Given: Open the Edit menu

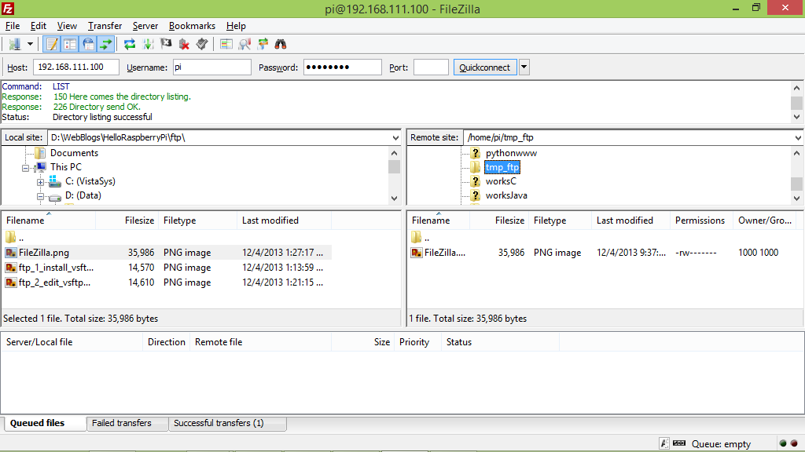Looking at the screenshot, I should 38,26.
